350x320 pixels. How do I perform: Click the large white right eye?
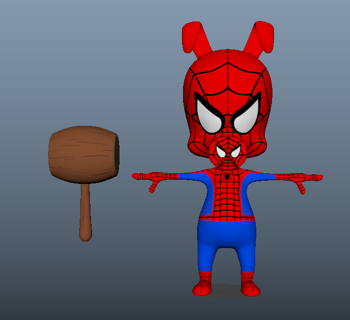[x=246, y=116]
